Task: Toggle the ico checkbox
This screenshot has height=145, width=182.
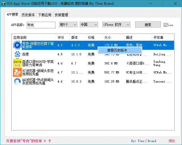Action: (165, 25)
